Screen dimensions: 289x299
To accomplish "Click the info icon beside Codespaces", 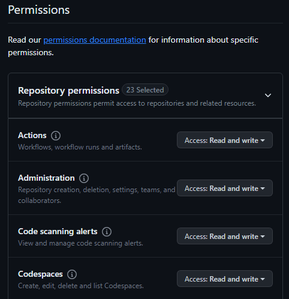I will tap(72, 274).
